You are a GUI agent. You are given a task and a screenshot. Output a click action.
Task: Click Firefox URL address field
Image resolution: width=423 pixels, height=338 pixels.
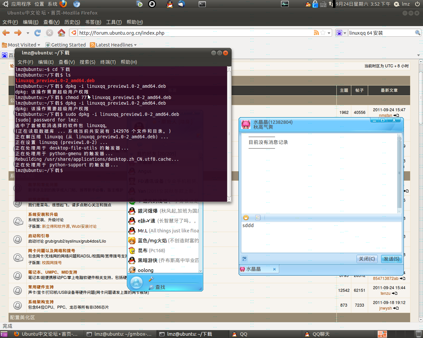coord(195,33)
